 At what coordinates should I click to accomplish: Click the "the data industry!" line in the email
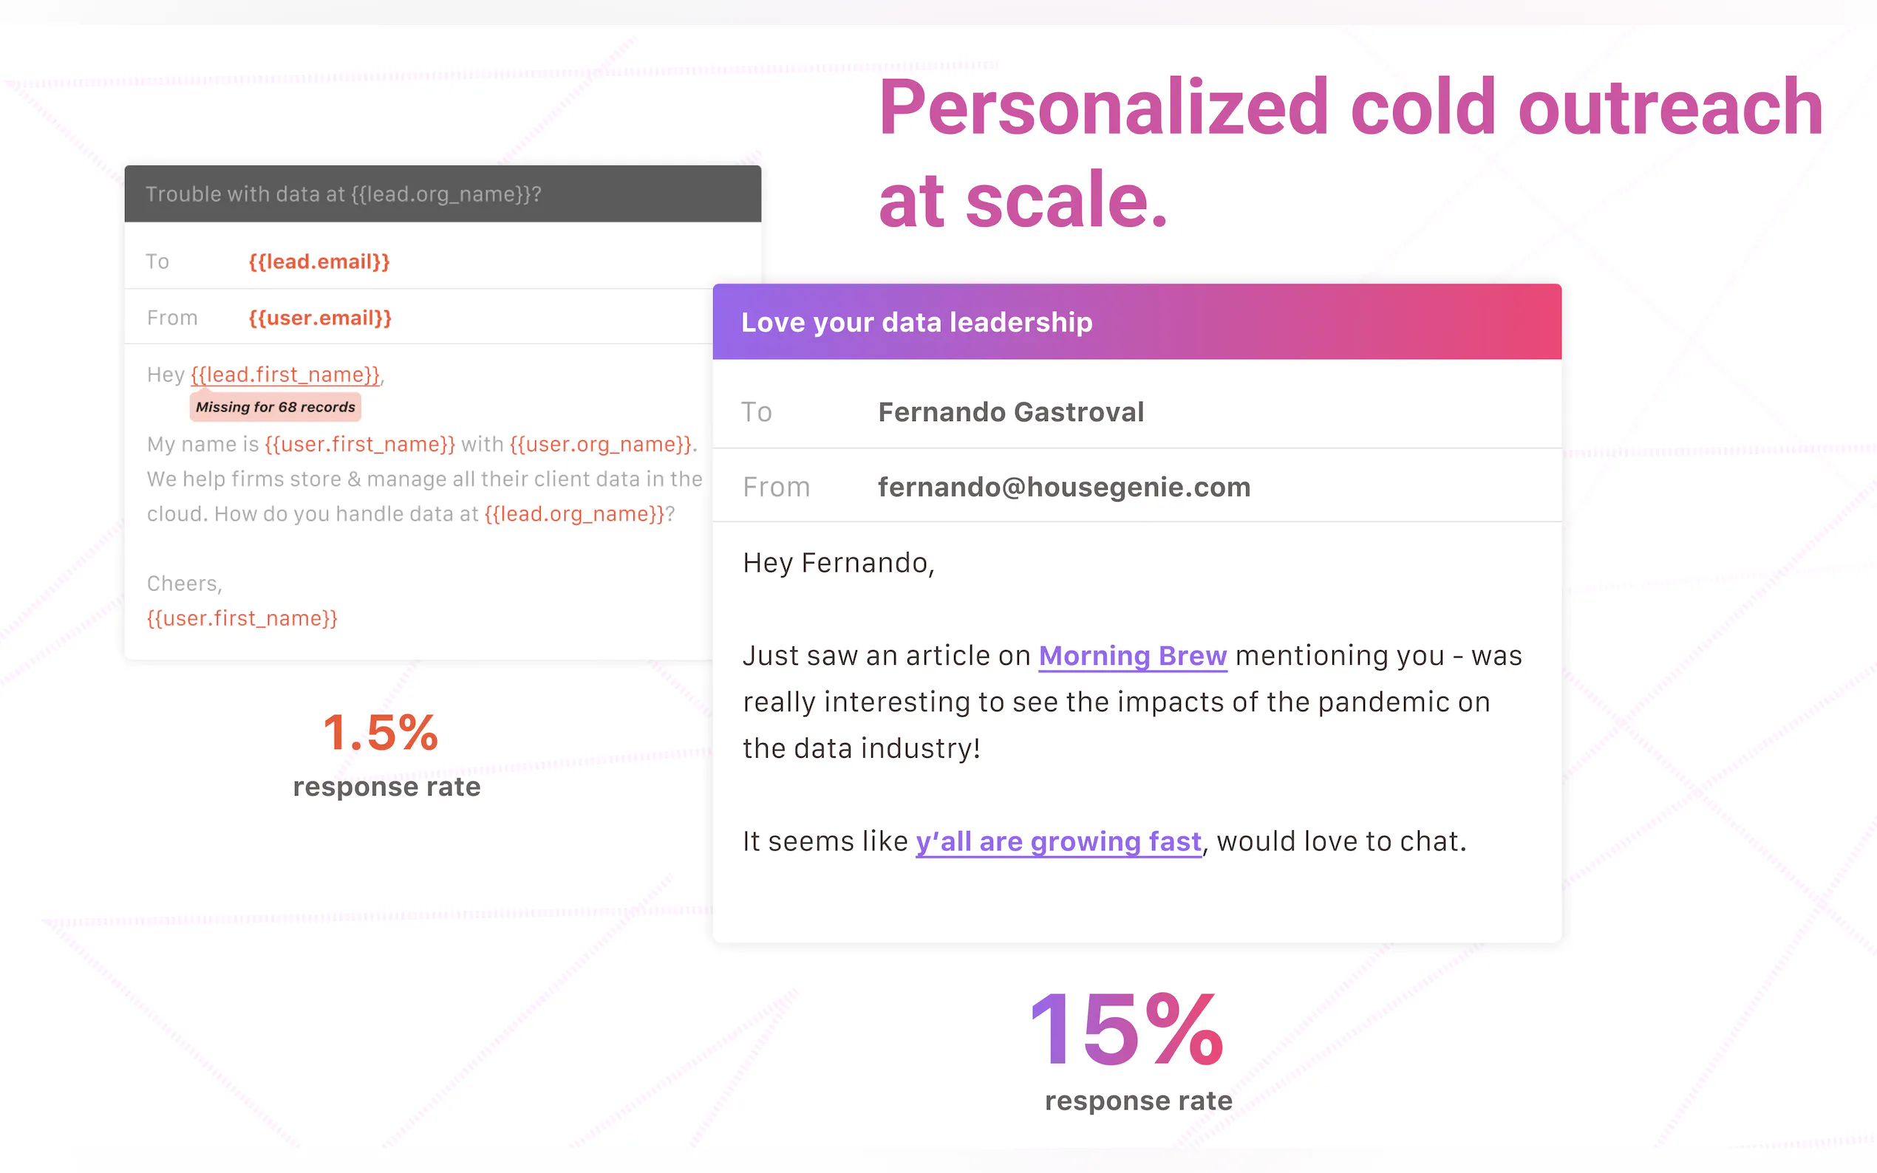(x=862, y=749)
